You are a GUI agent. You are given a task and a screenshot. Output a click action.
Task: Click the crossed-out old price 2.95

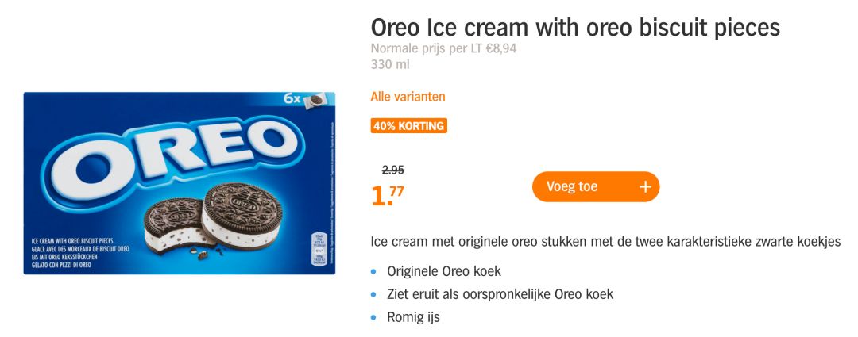click(x=393, y=170)
